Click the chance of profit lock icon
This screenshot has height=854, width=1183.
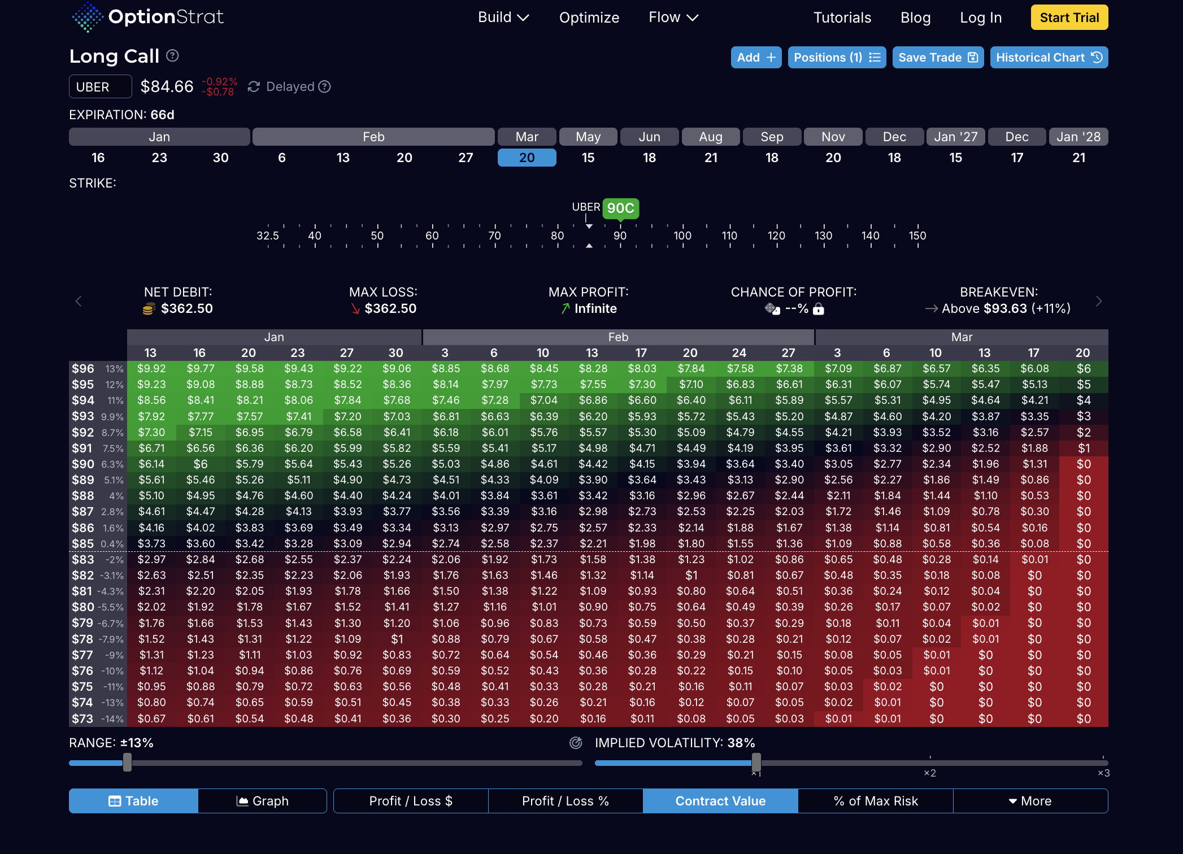coord(819,309)
